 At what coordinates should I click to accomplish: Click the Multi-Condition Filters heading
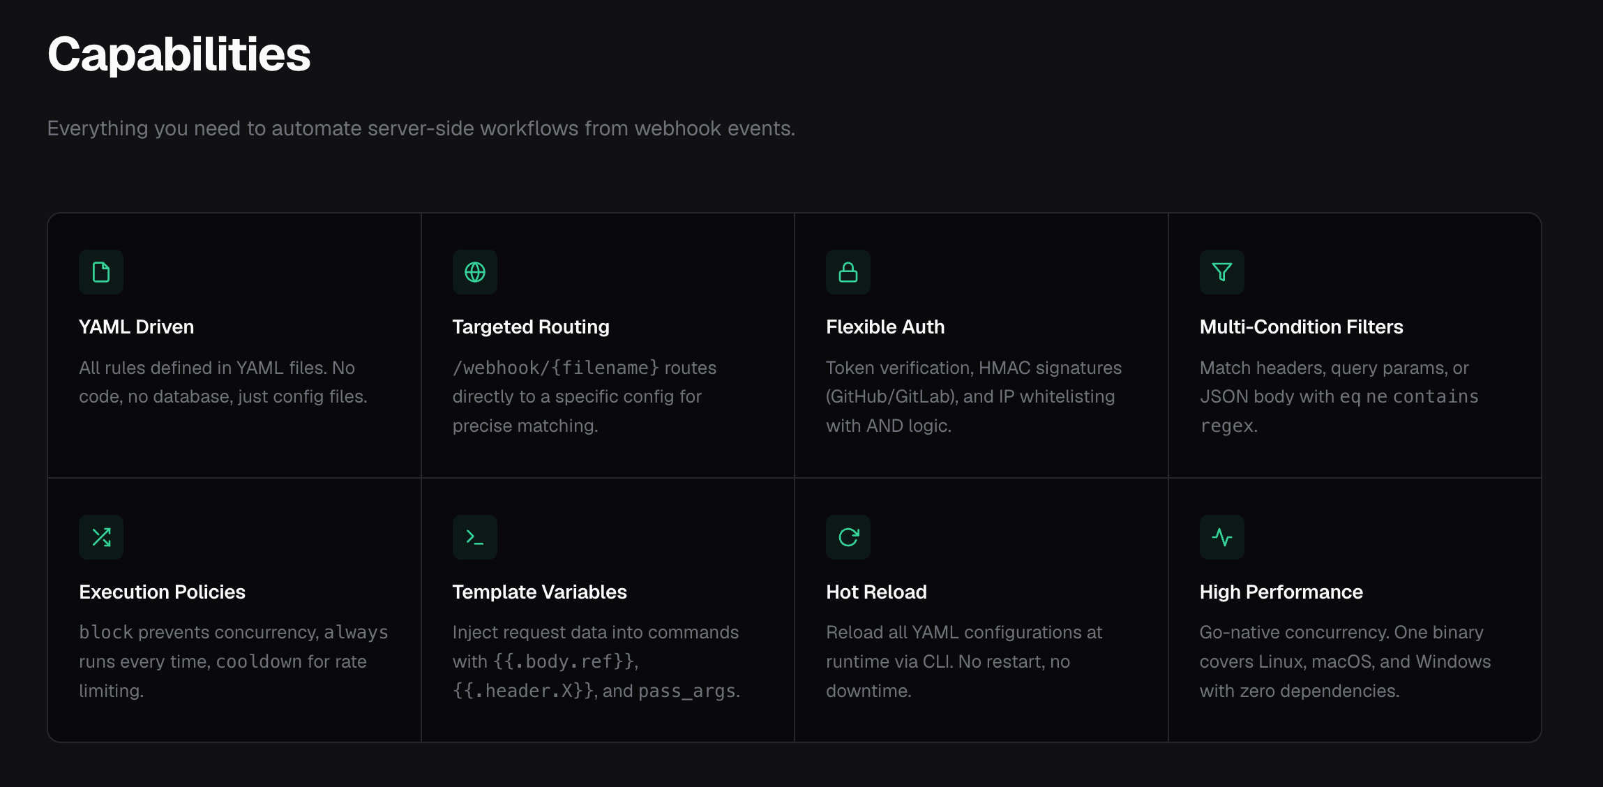coord(1302,327)
